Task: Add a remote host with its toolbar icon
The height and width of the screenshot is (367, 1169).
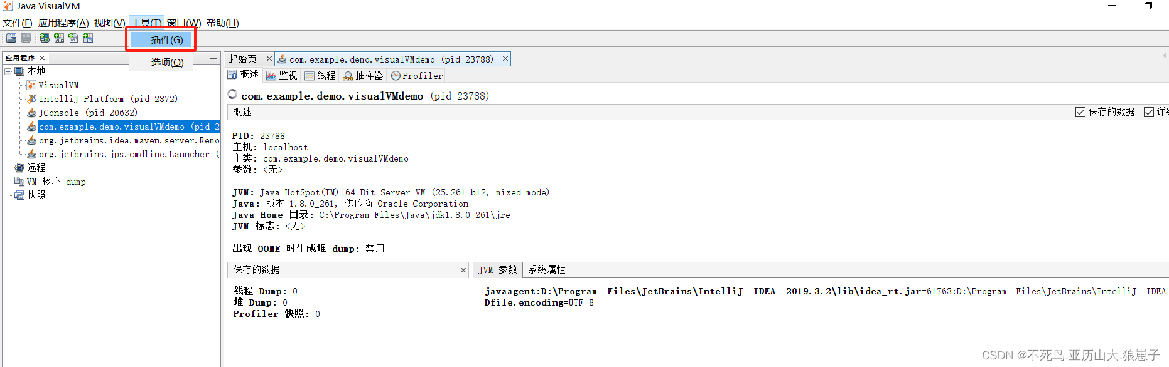Action: coord(44,38)
